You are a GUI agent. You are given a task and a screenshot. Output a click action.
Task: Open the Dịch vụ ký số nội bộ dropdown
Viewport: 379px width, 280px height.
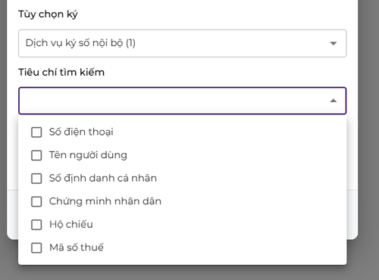[182, 43]
